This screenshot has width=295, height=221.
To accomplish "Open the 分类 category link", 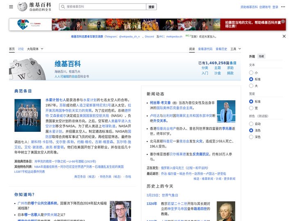I will 205,68.
